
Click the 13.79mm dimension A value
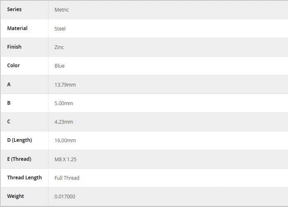tap(65, 85)
